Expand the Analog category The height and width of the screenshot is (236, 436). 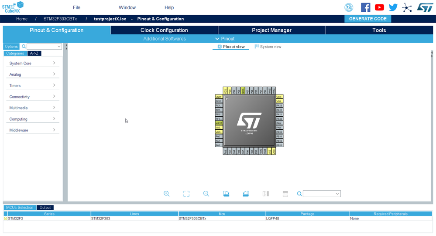point(32,74)
